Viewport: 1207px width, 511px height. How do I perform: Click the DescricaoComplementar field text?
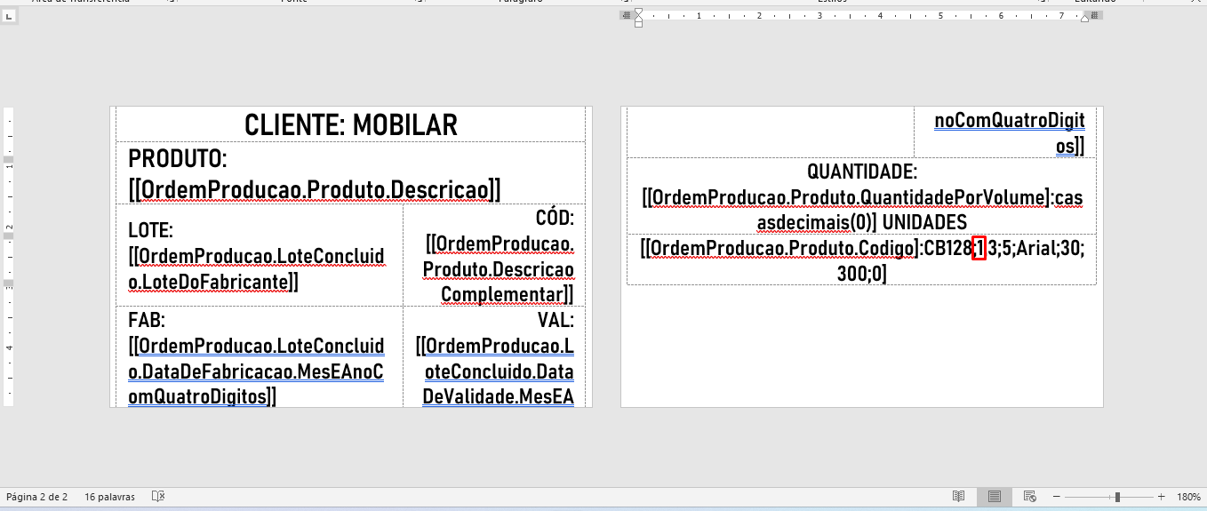(x=498, y=268)
